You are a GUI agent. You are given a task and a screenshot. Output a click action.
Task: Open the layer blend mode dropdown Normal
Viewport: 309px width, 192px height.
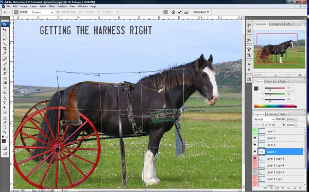264,119
